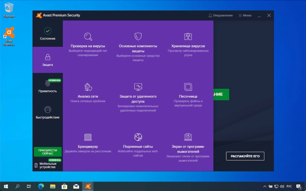Click 'Просмотр заблокированных угроз' description
306x191 pixels.
click(188, 53)
